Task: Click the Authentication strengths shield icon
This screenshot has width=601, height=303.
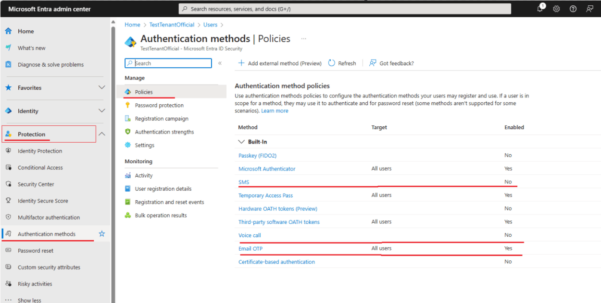Action: click(x=128, y=132)
